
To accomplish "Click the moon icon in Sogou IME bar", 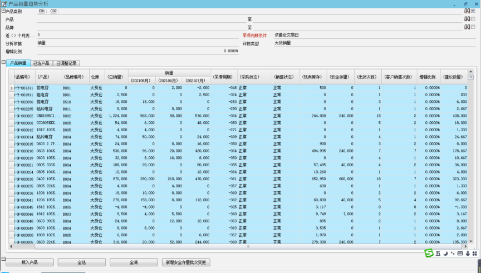I will [446, 254].
